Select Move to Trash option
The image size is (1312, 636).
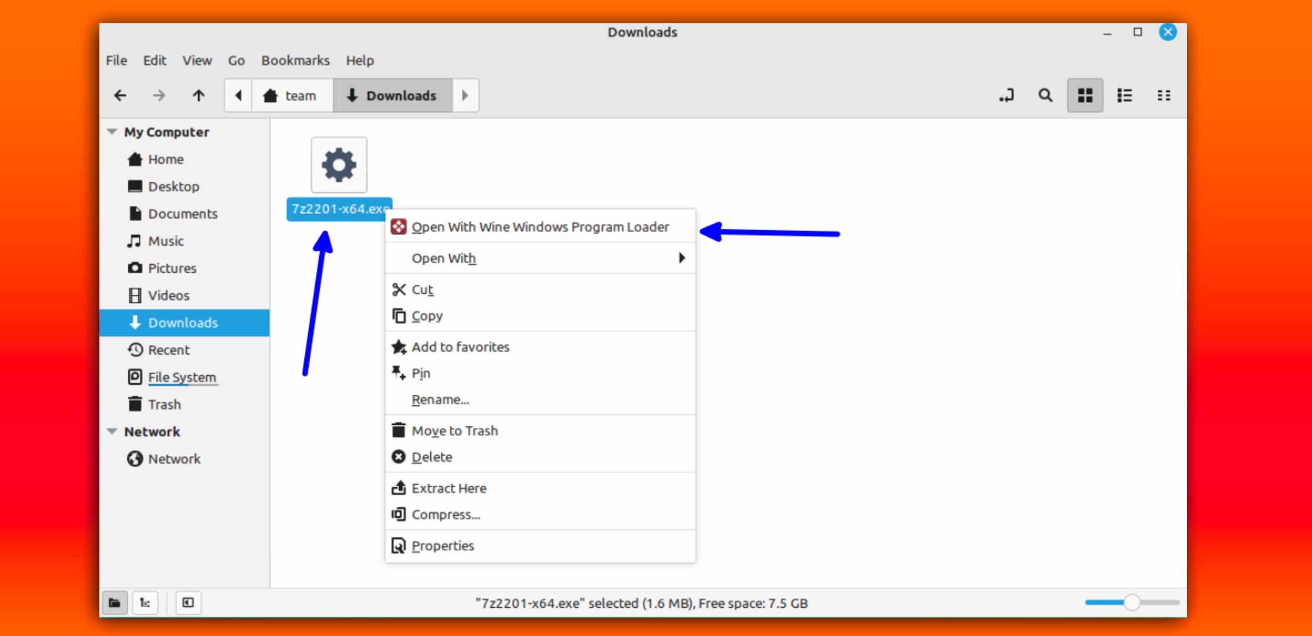pyautogui.click(x=454, y=430)
